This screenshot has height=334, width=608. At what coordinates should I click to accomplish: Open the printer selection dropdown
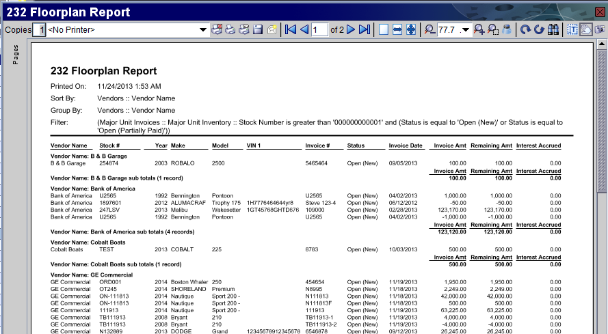pos(202,29)
